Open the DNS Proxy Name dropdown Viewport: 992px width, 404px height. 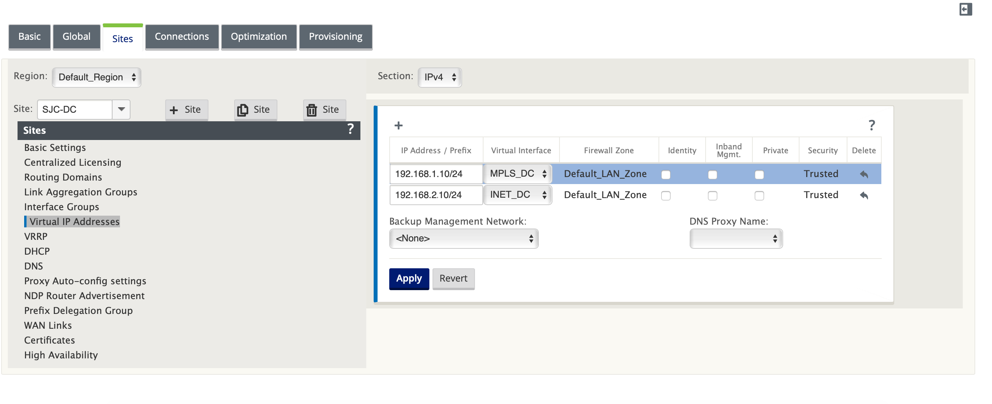tap(736, 239)
